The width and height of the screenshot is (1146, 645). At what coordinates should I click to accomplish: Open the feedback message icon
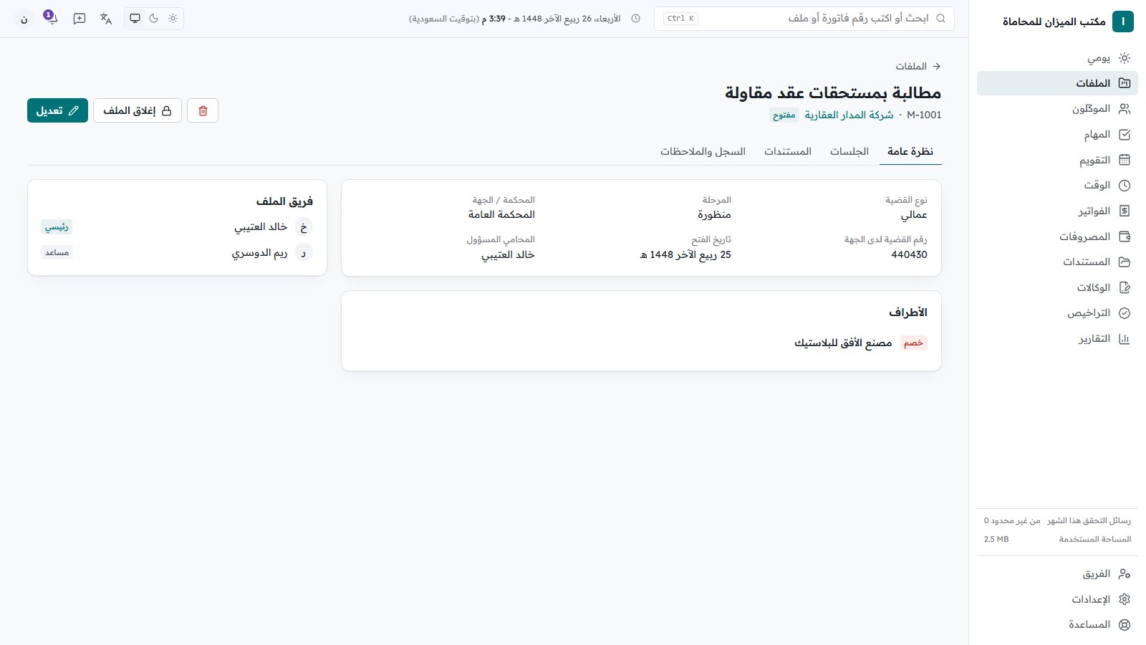[80, 19]
